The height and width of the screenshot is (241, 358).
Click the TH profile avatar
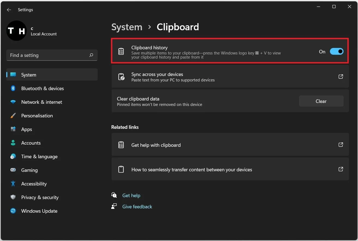pos(16,30)
